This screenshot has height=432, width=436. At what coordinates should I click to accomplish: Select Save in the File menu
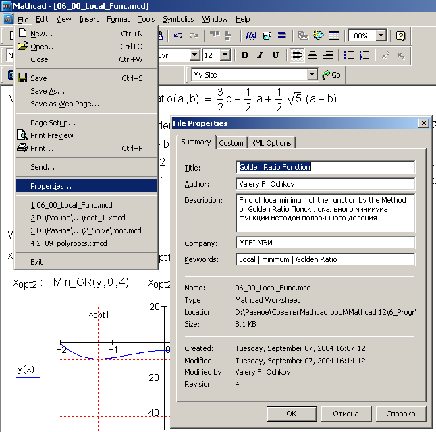[x=86, y=78]
